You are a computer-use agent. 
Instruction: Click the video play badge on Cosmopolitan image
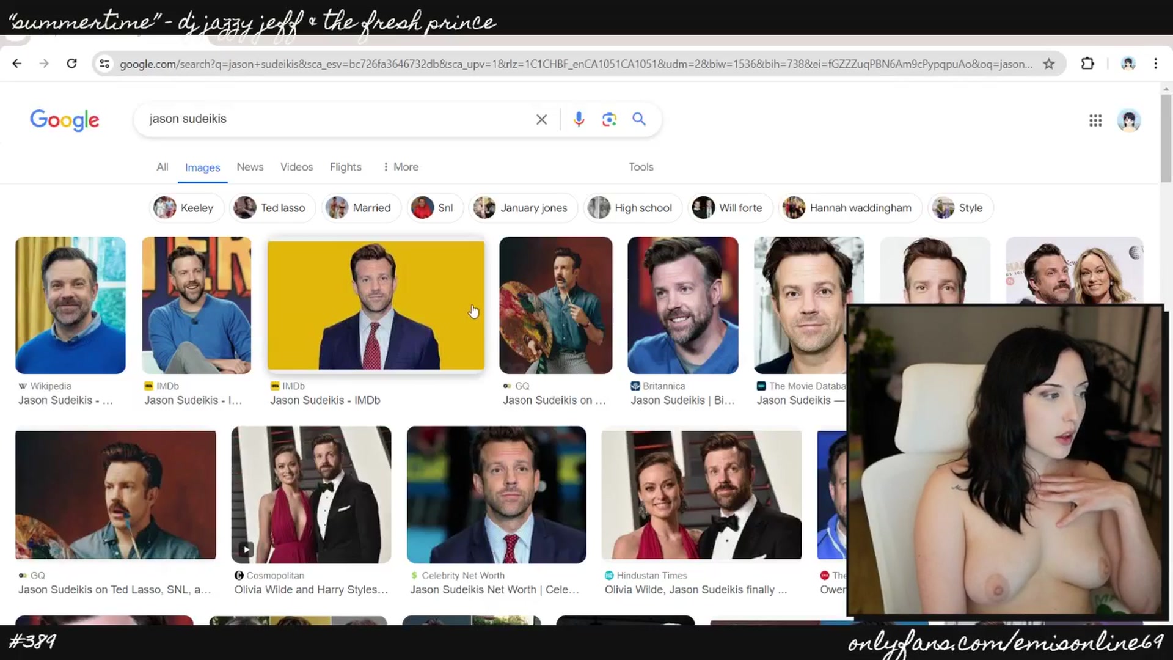[246, 549]
